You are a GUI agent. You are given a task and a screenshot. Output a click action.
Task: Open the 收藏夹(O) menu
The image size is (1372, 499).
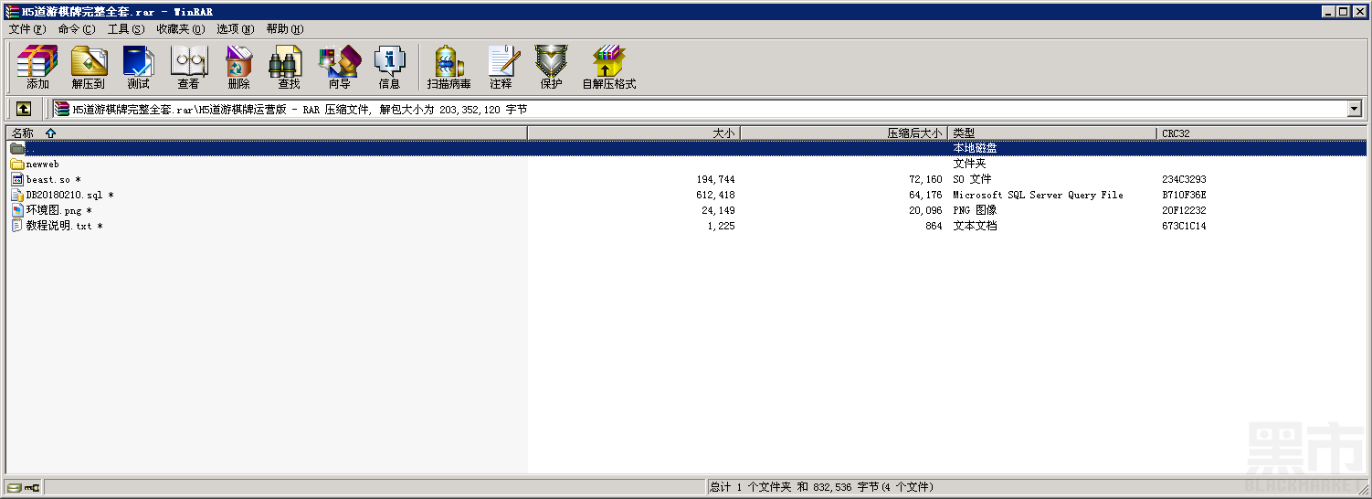click(181, 29)
